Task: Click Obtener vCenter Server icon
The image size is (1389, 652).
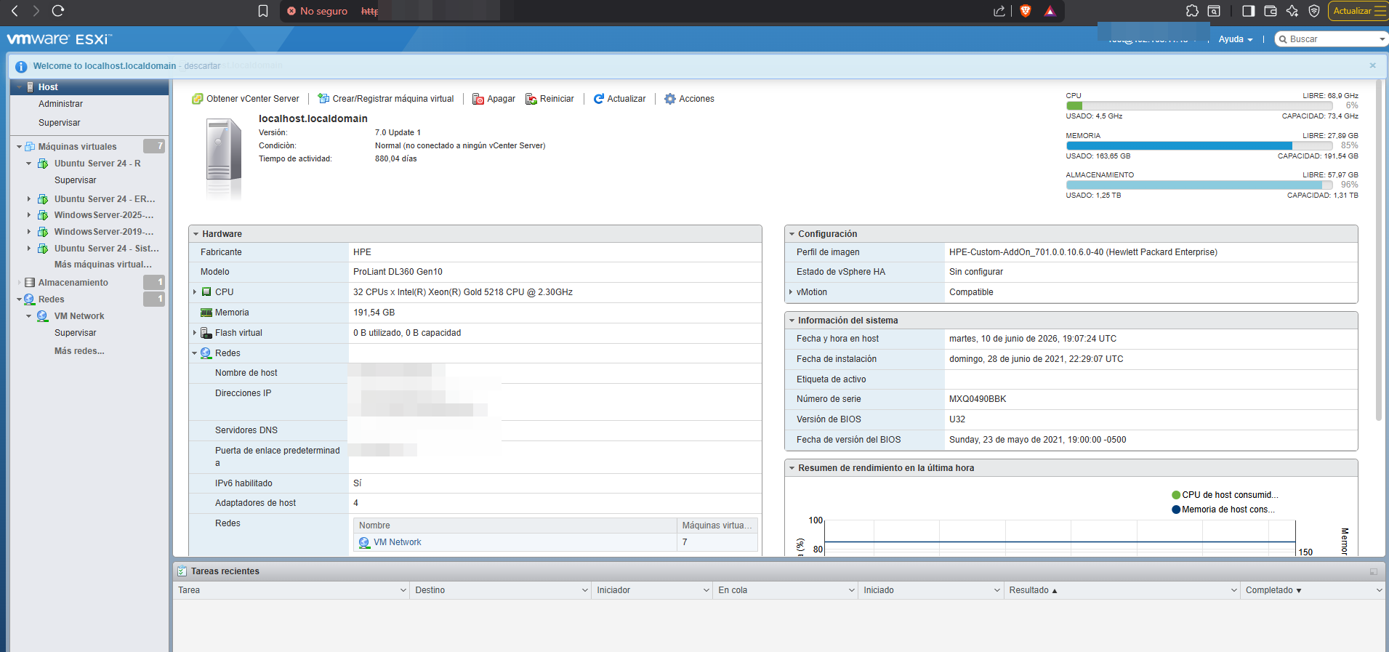Action: click(x=197, y=99)
